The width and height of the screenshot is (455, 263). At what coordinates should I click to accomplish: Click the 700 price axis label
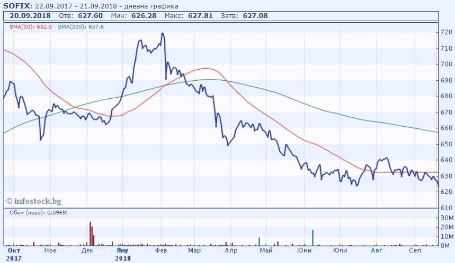point(447,64)
